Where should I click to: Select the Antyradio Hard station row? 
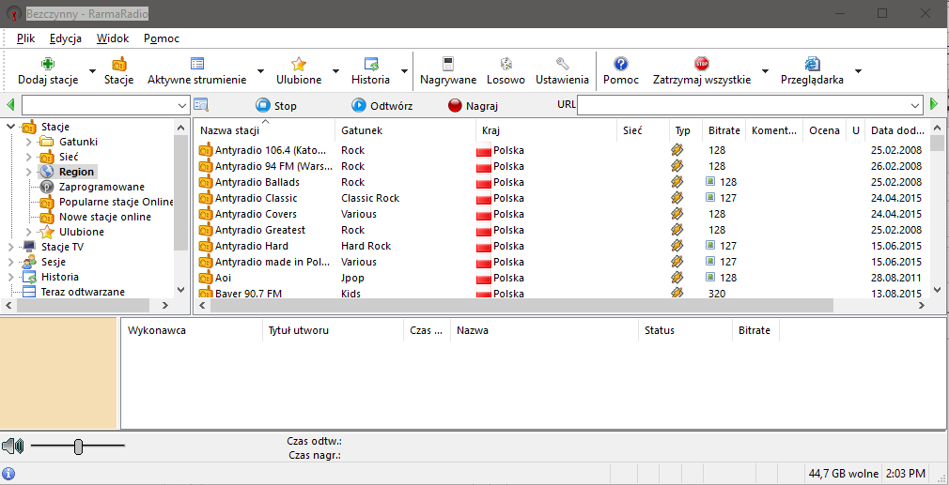(562, 246)
